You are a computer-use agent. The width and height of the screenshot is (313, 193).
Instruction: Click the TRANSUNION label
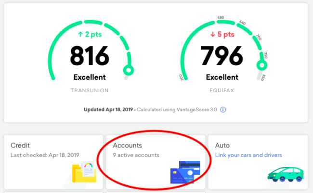click(90, 91)
